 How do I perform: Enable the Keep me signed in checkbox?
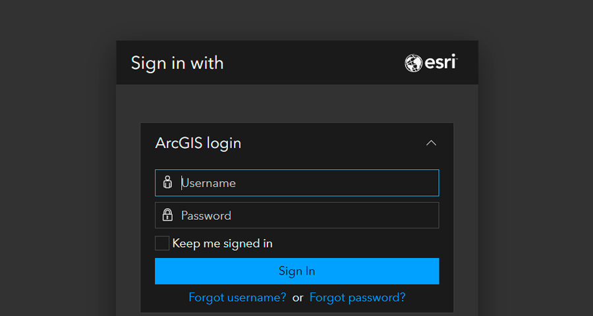point(162,243)
